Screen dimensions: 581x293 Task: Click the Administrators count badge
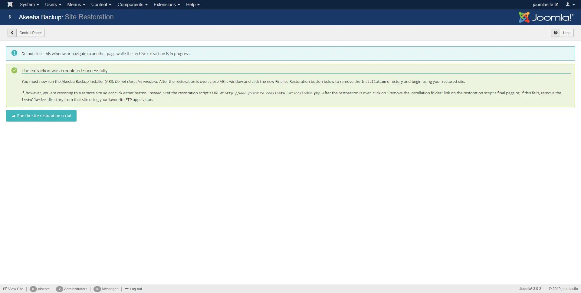coord(59,289)
